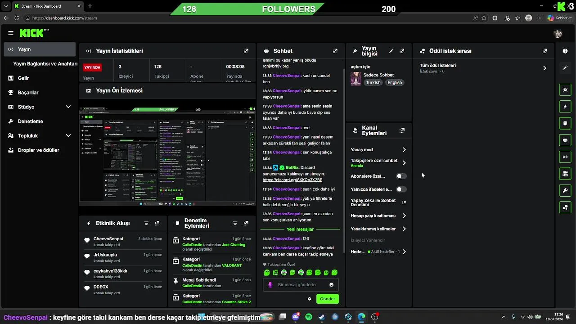Expand the Hedefler row (Aktif hedefler)
The width and height of the screenshot is (576, 324).
point(378,252)
